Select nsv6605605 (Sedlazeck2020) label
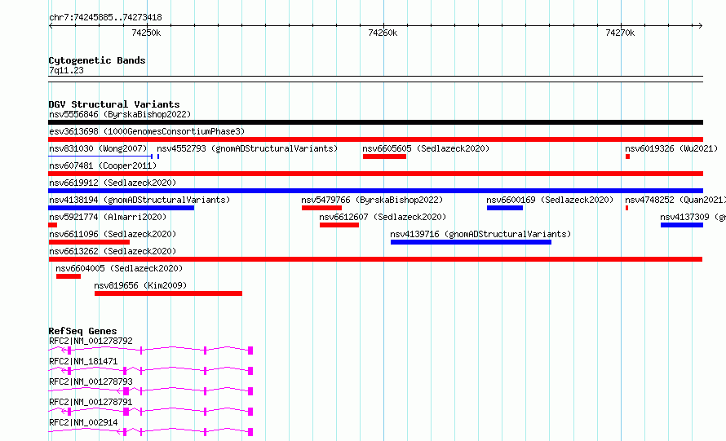 pos(426,148)
